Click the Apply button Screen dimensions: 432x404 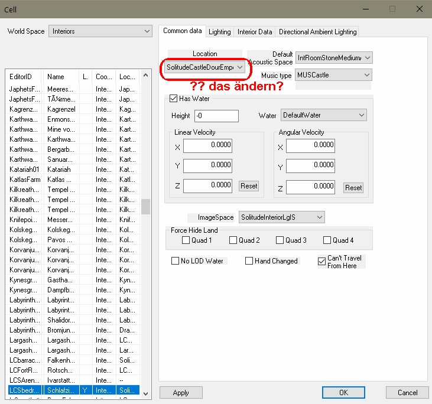[181, 393]
